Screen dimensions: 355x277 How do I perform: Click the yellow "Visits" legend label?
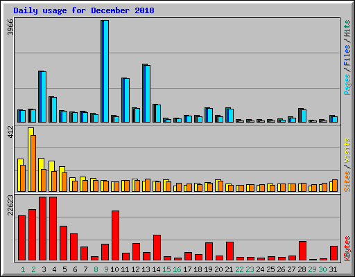pyautogui.click(x=347, y=150)
